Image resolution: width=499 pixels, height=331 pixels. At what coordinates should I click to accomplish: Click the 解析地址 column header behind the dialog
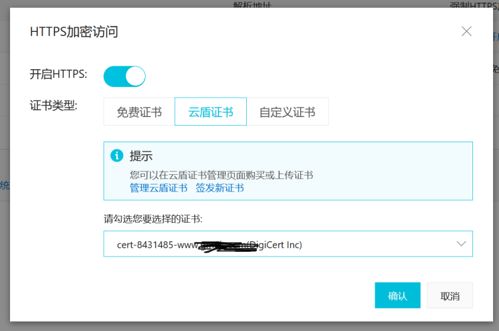[252, 5]
